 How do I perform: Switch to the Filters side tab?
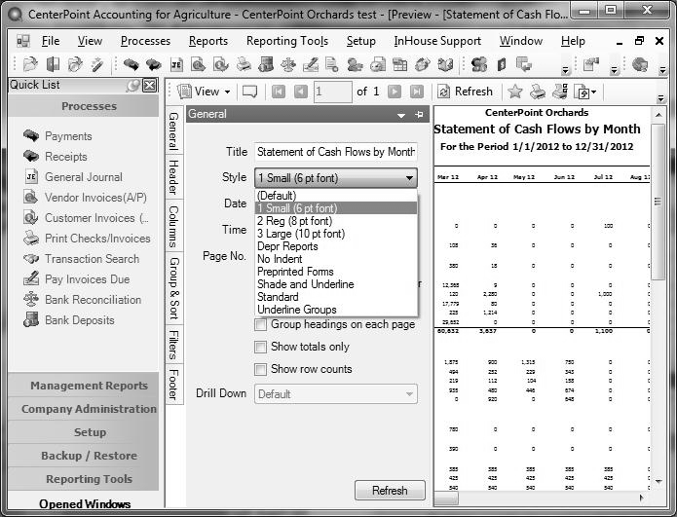click(173, 345)
